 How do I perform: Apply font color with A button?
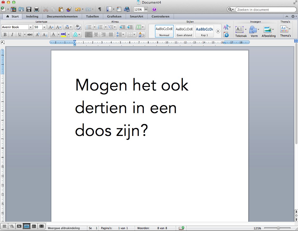coord(53,35)
